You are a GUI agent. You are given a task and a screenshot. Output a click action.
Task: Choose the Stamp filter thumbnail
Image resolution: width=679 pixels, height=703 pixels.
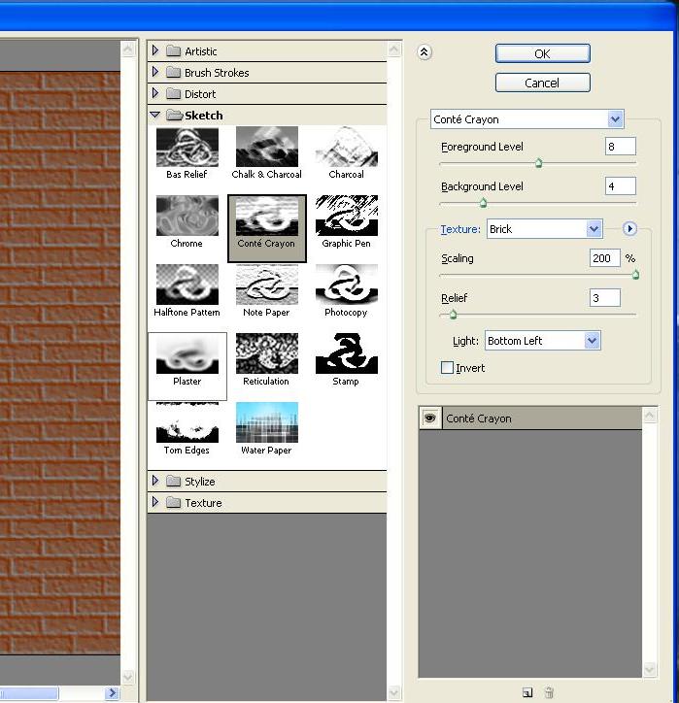pyautogui.click(x=346, y=353)
